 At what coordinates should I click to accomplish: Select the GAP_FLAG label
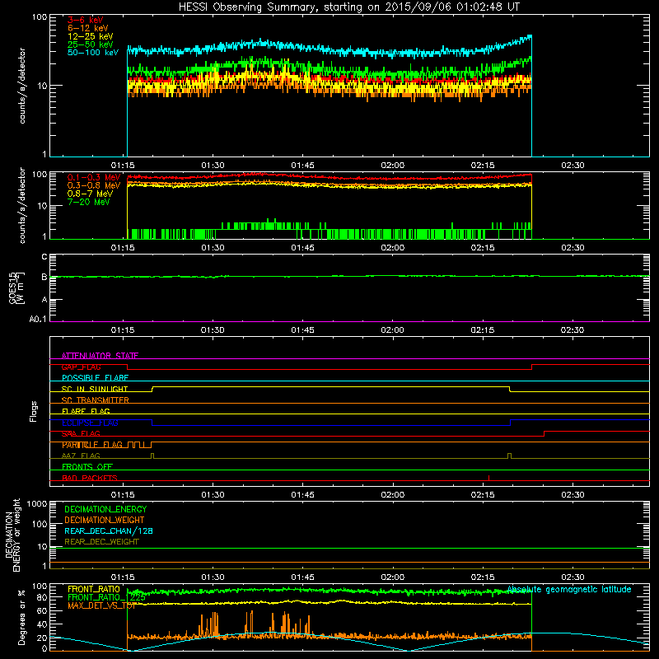tap(81, 367)
